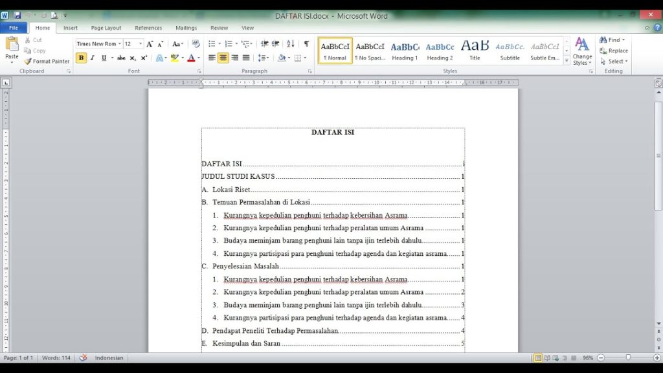
Task: Toggle Show paragraph marks
Action: tap(306, 43)
